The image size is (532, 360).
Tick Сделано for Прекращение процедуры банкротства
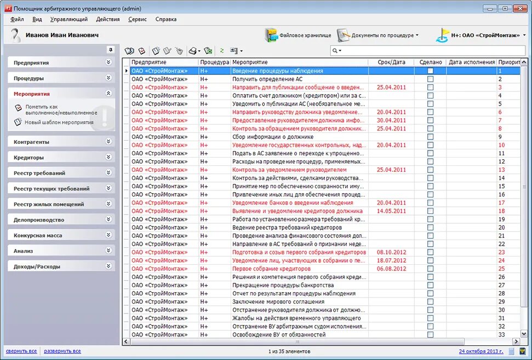pyautogui.click(x=430, y=285)
